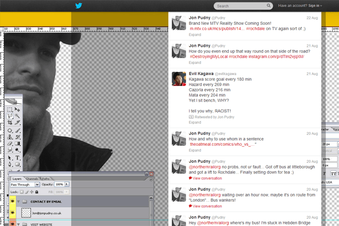Image resolution: width=339 pixels, height=226 pixels.
Task: Open the @northernrailorg mention in the lift to Rochdale tweet
Action: pyautogui.click(x=205, y=167)
